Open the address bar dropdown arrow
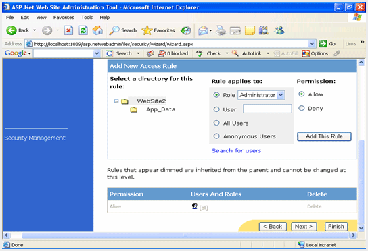The width and height of the screenshot is (368, 251). 312,44
